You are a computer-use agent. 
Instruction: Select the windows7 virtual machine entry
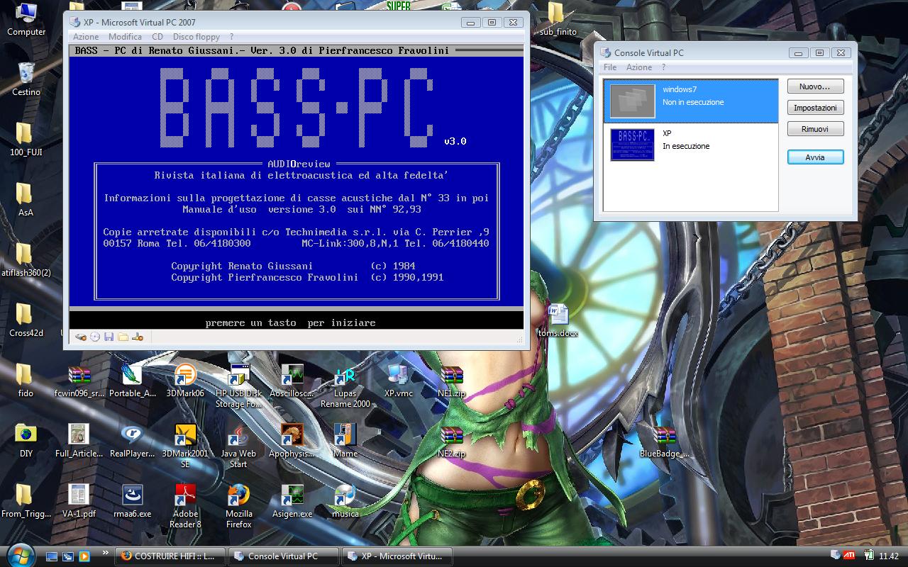[690, 101]
